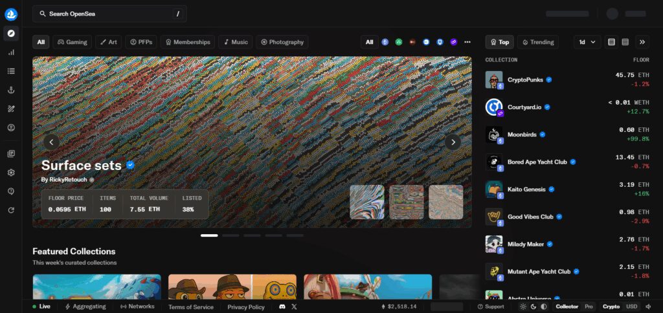Open the RickyRetouch creator link
Viewport: 663px width, 313px height.
[x=67, y=180]
